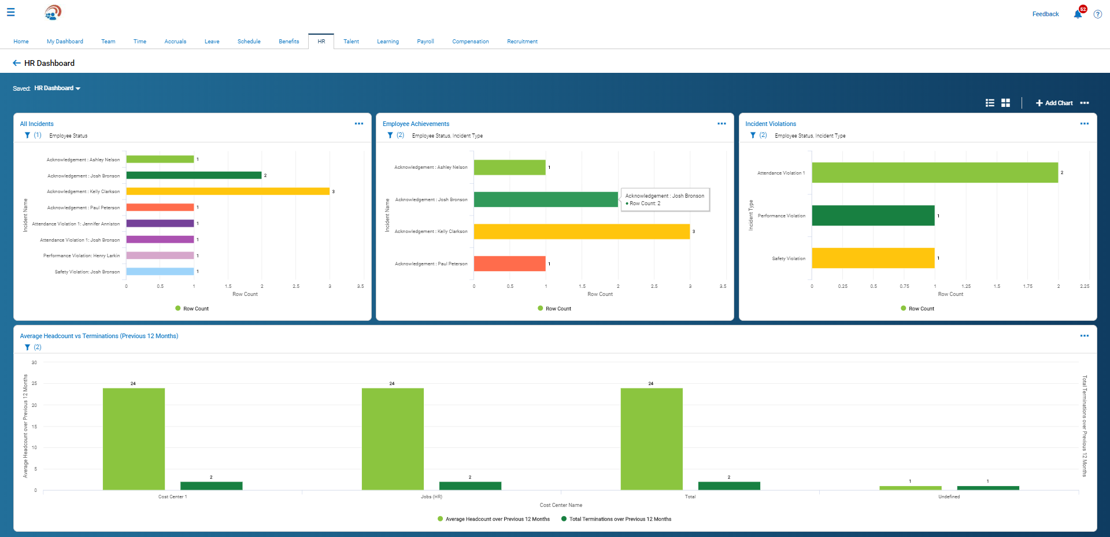Screen dimensions: 1110x537
Task: Open dashboard-level more options menu
Action: coord(1085,103)
